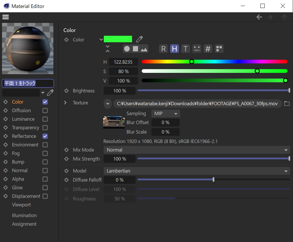293x242 pixels.
Task: Open the color swatches grid icon
Action: click(219, 49)
